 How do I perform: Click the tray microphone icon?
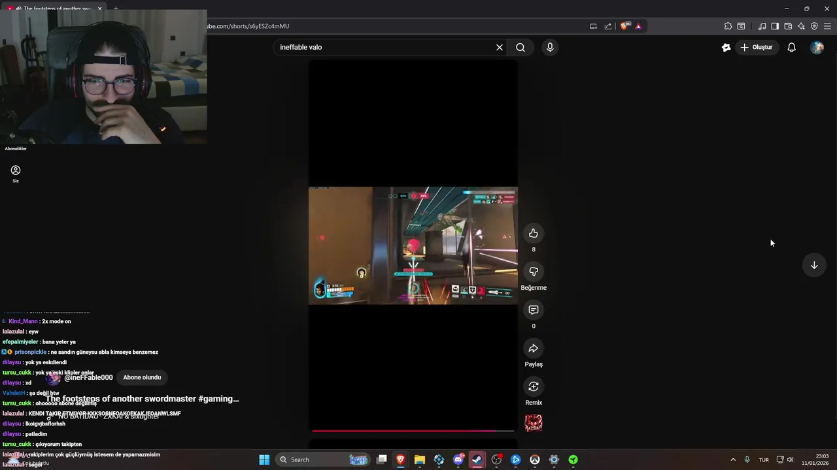point(747,460)
